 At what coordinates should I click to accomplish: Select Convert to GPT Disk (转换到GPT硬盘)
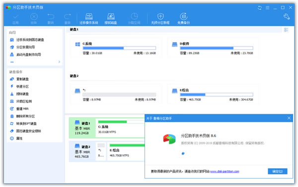coord(23,124)
